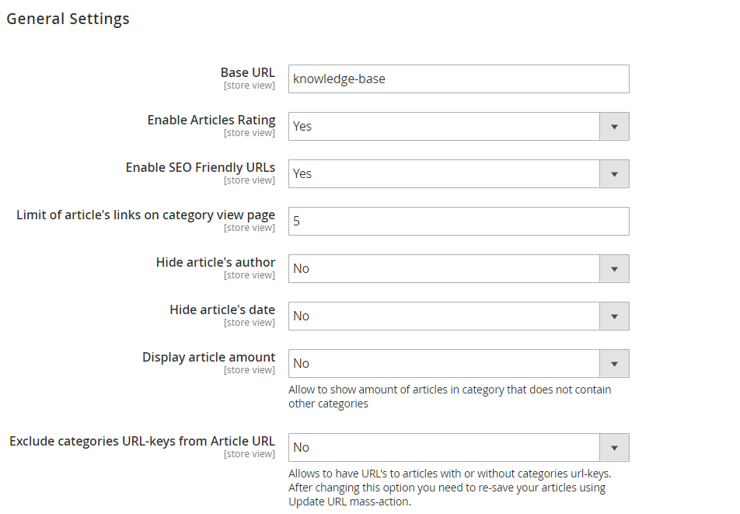This screenshot has width=740, height=514.
Task: Click the Base URL text field
Action: click(x=459, y=79)
